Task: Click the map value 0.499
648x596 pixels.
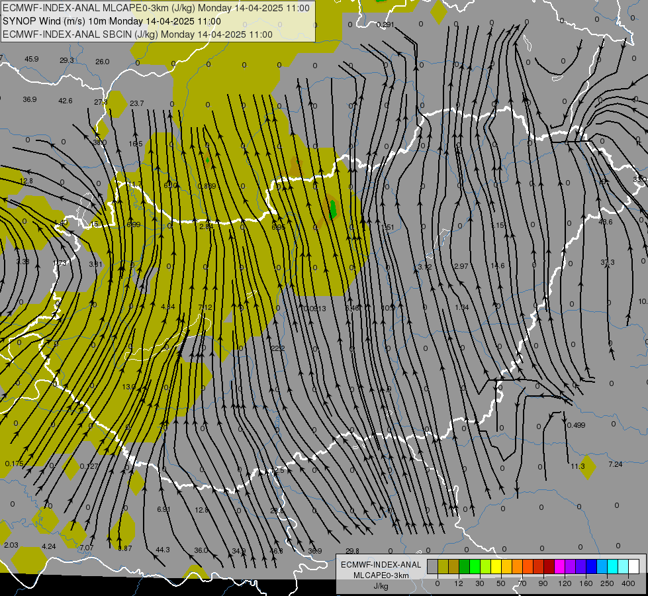Action: (576, 425)
